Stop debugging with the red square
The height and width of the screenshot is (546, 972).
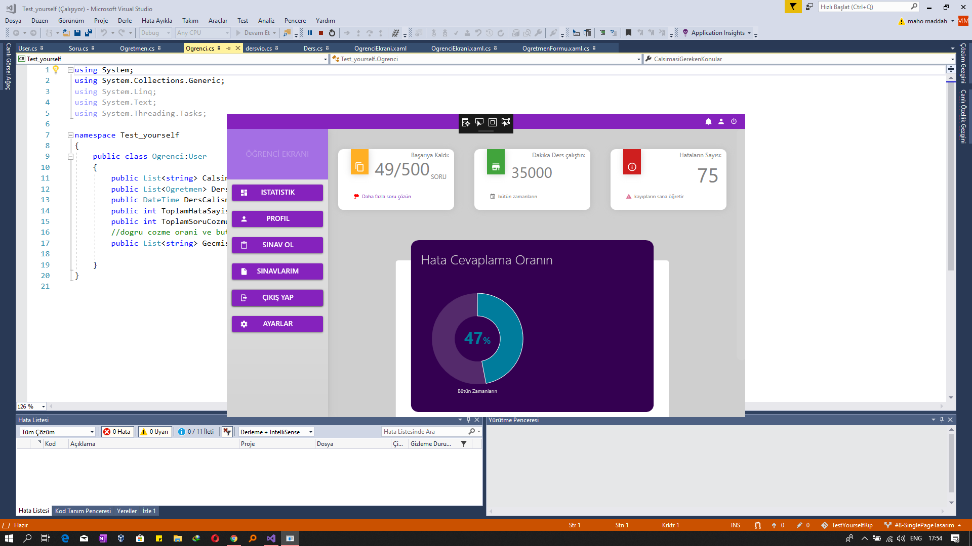tap(321, 33)
